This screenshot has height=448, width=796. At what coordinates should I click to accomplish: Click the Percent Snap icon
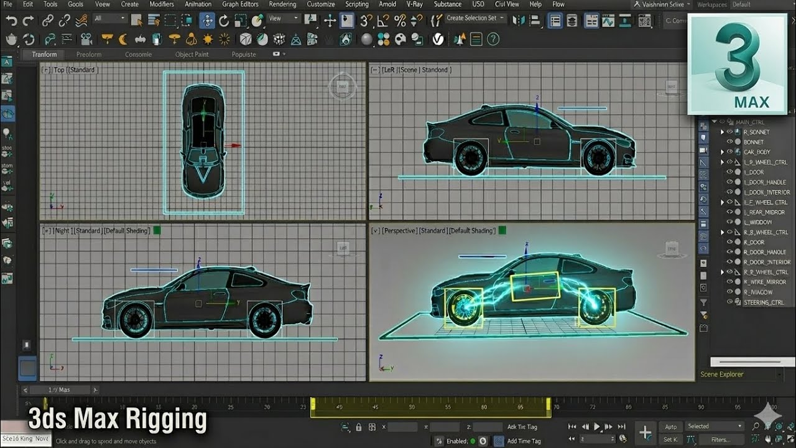click(401, 21)
